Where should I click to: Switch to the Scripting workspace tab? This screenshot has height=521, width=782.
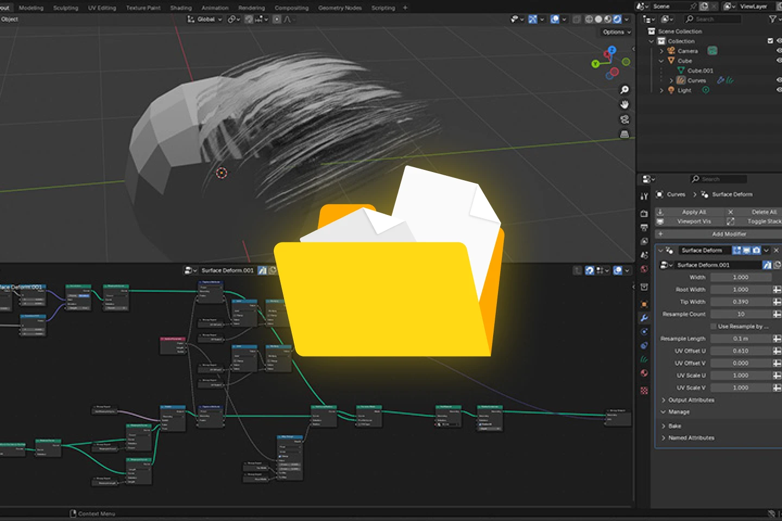coord(383,8)
